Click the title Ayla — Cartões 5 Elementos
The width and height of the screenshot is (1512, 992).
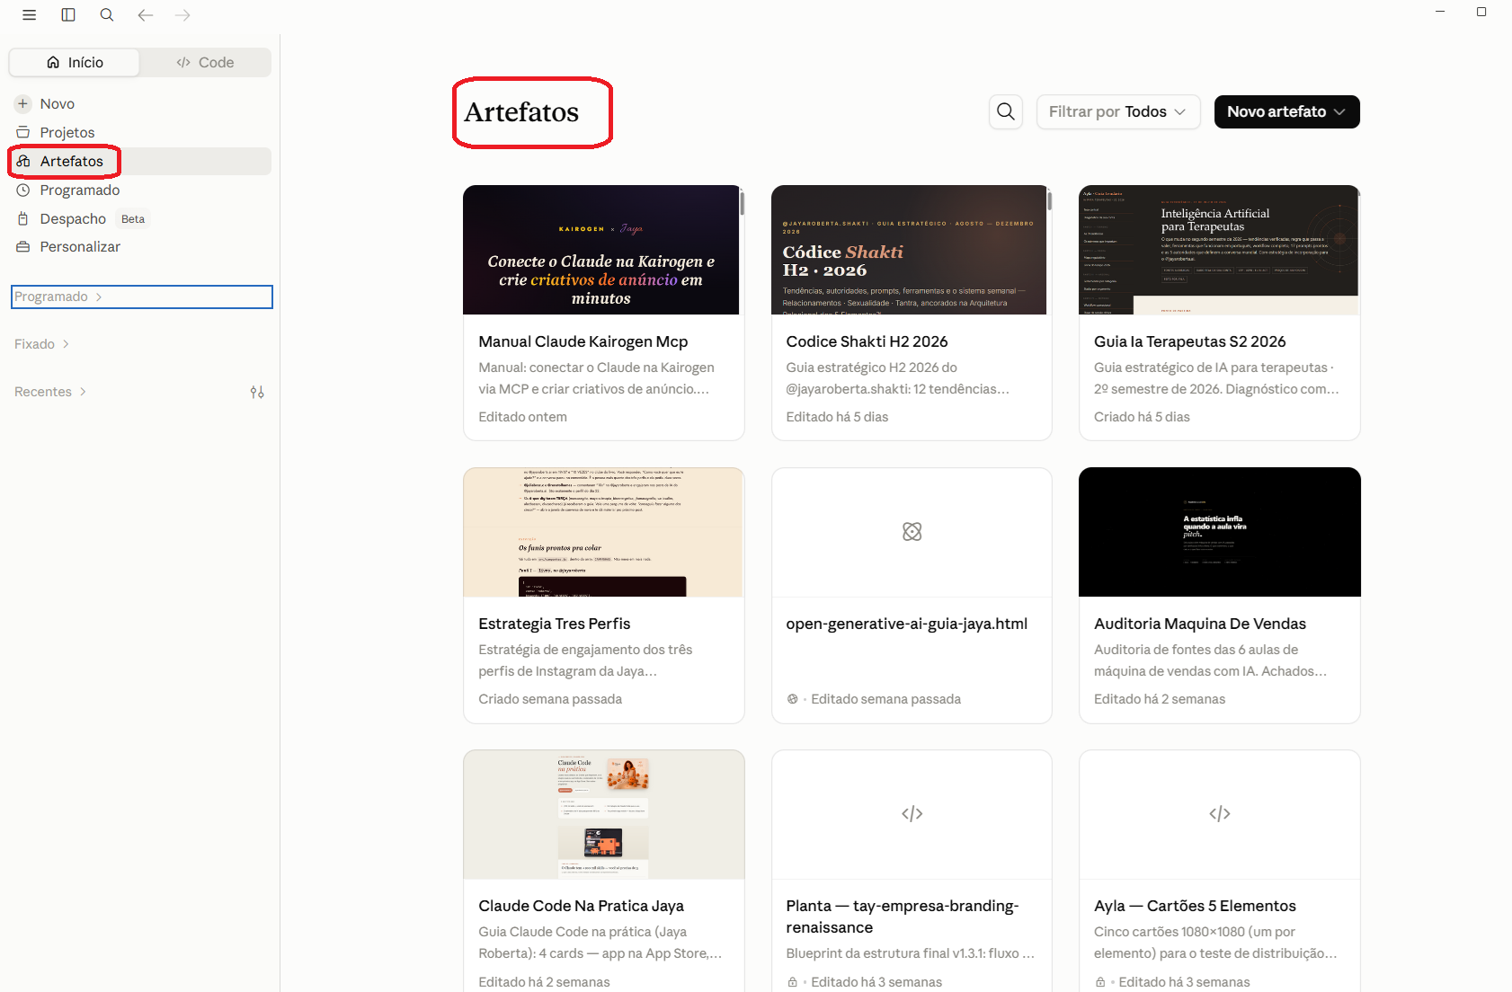tap(1195, 906)
